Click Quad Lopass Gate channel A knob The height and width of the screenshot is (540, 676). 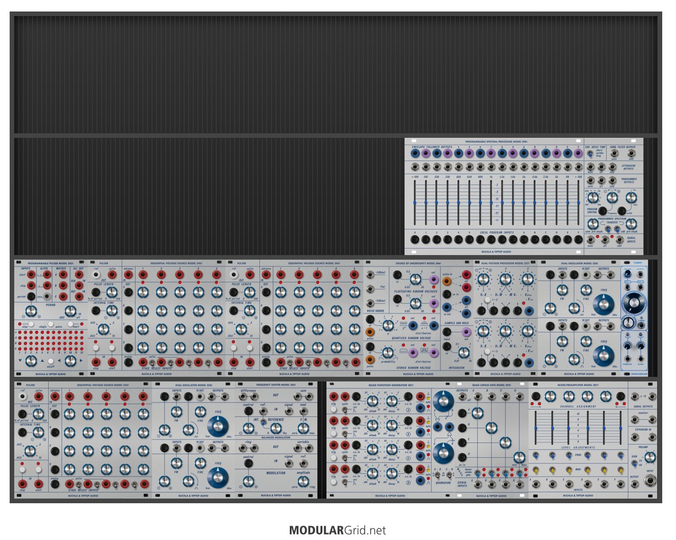(478, 413)
